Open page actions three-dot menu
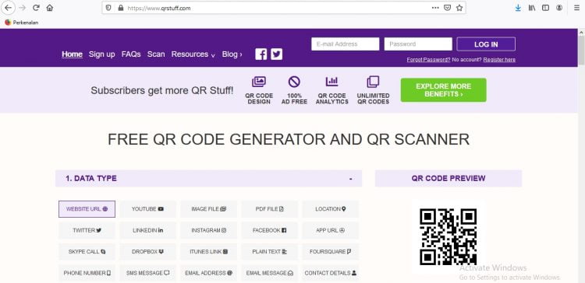The image size is (585, 283). point(435,8)
